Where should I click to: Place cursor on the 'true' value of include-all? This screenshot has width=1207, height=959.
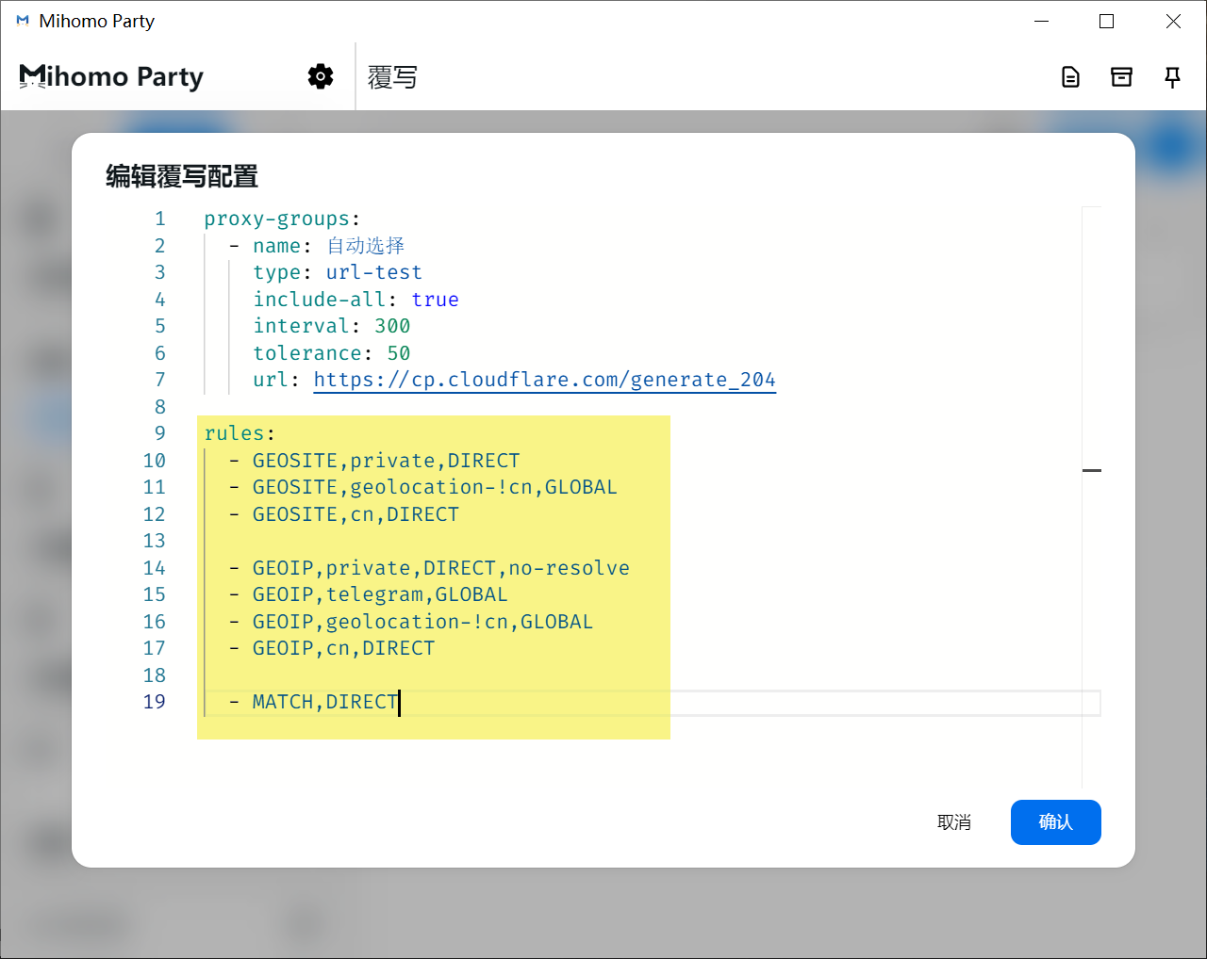pyautogui.click(x=435, y=300)
